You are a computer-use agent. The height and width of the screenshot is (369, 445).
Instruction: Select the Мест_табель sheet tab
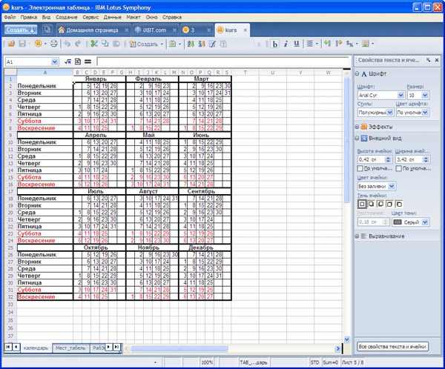tap(70, 348)
